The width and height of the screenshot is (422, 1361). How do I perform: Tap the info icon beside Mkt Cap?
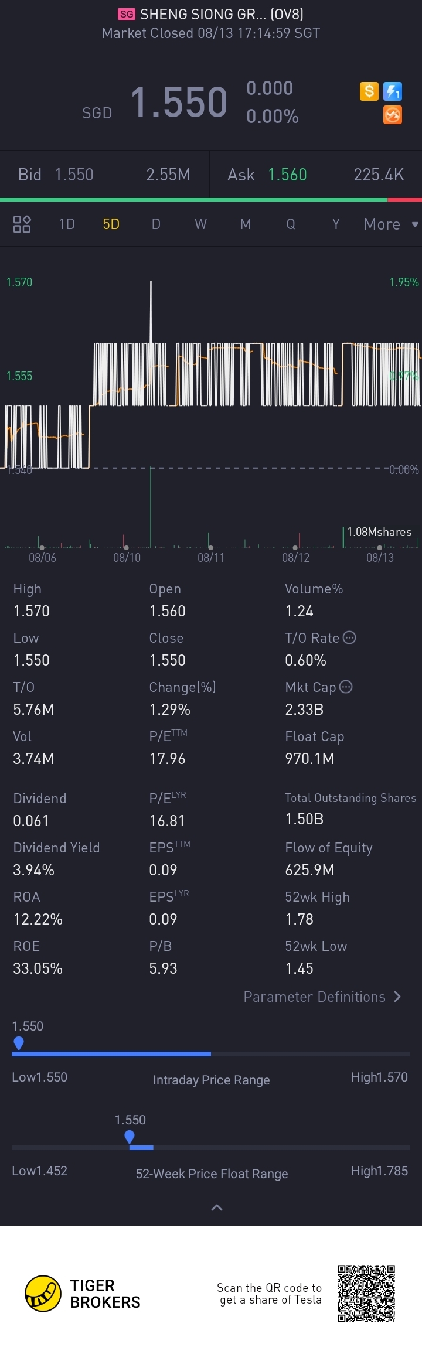(x=346, y=687)
